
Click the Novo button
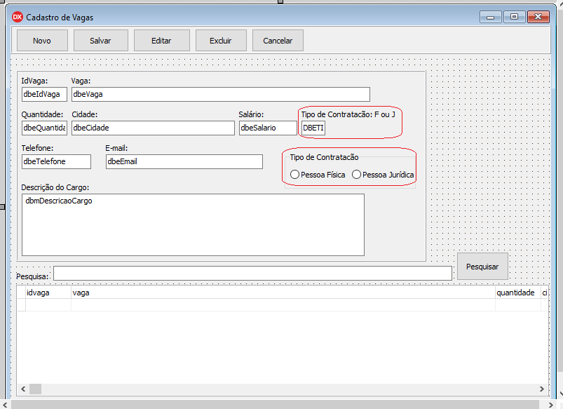(42, 41)
